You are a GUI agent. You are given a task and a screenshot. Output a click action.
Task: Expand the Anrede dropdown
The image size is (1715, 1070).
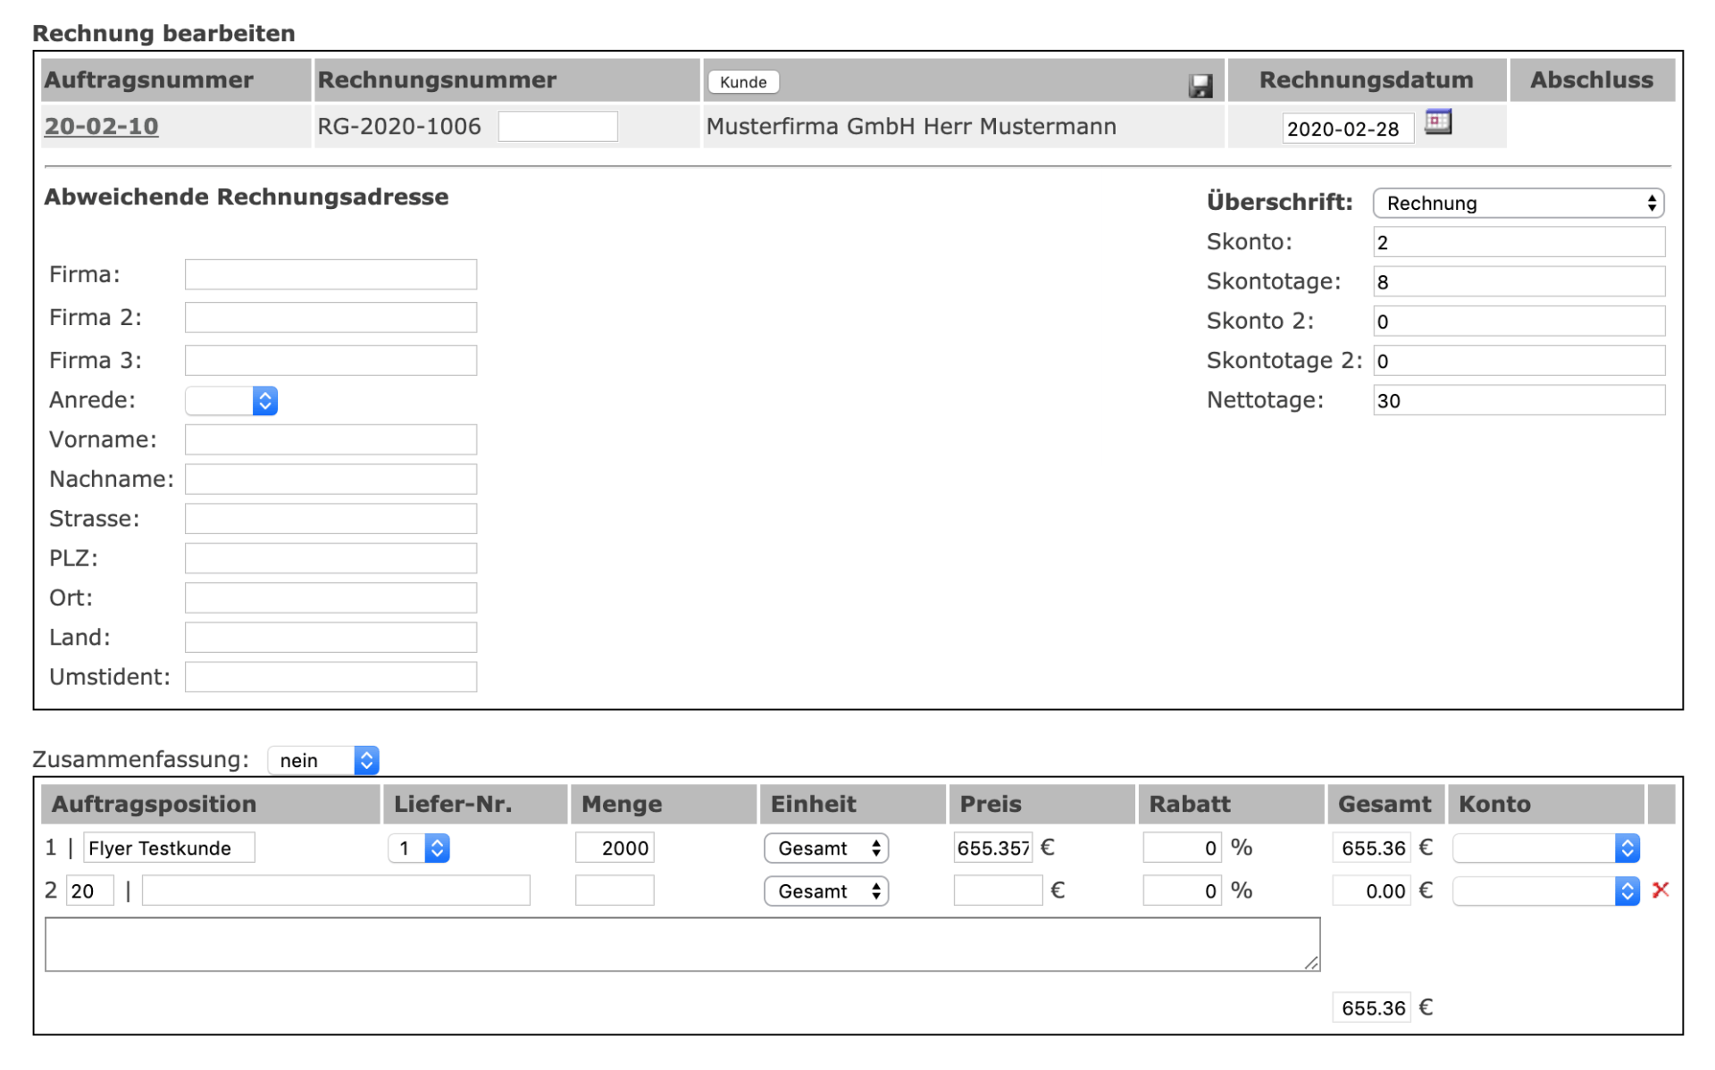231,400
